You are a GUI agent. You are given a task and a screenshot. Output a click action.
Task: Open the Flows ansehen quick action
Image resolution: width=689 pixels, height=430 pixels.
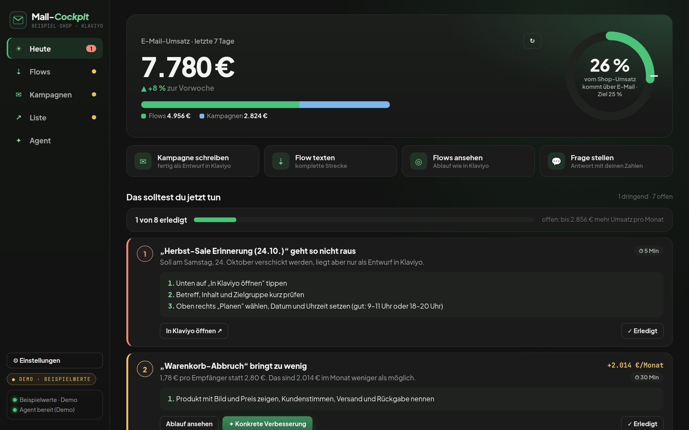pyautogui.click(x=468, y=161)
